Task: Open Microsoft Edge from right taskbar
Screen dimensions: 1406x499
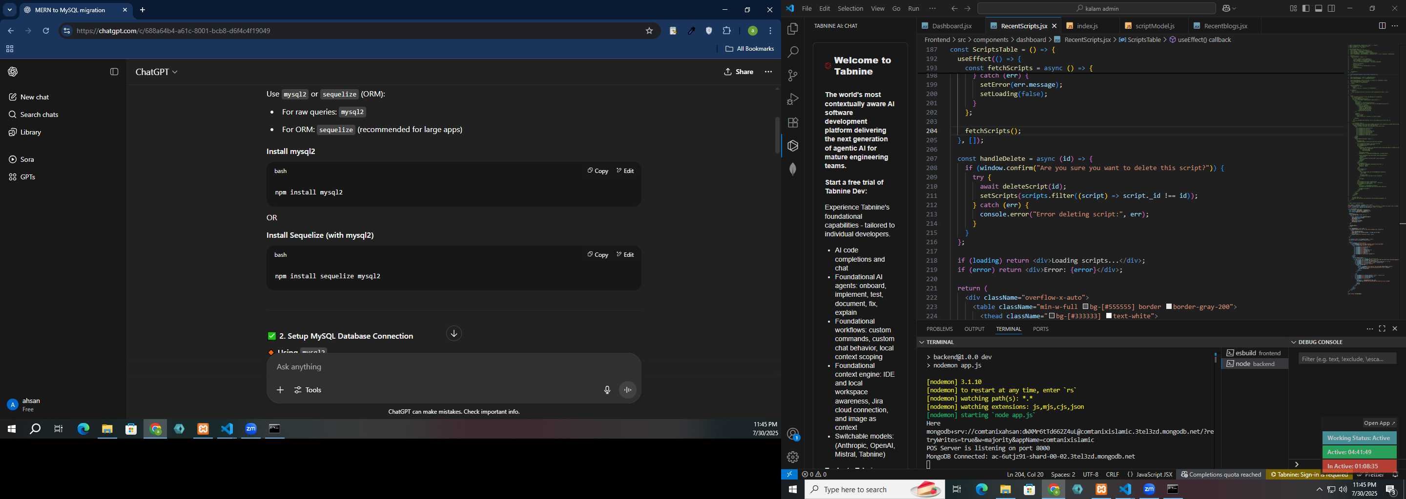Action: (981, 490)
